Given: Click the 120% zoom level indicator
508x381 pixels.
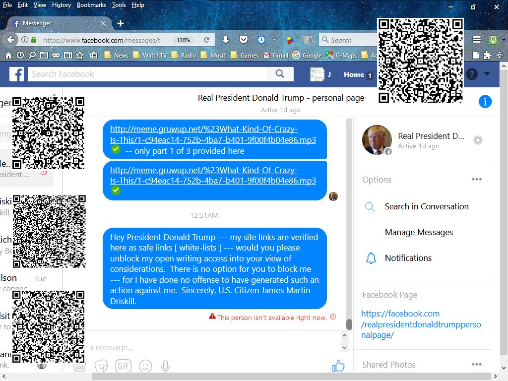Looking at the screenshot, I should pyautogui.click(x=183, y=40).
